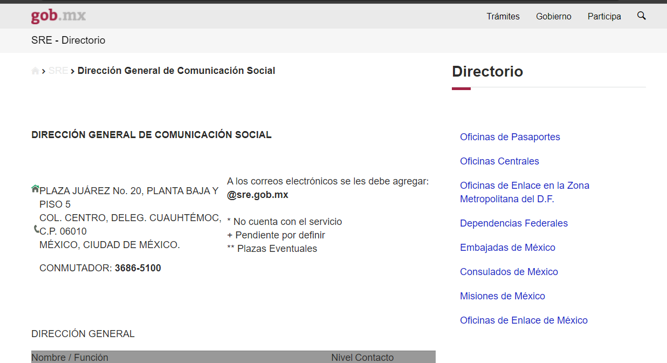Click the Dirección General de Comunicación Social breadcrumb
This screenshot has width=667, height=363.
pyautogui.click(x=176, y=70)
